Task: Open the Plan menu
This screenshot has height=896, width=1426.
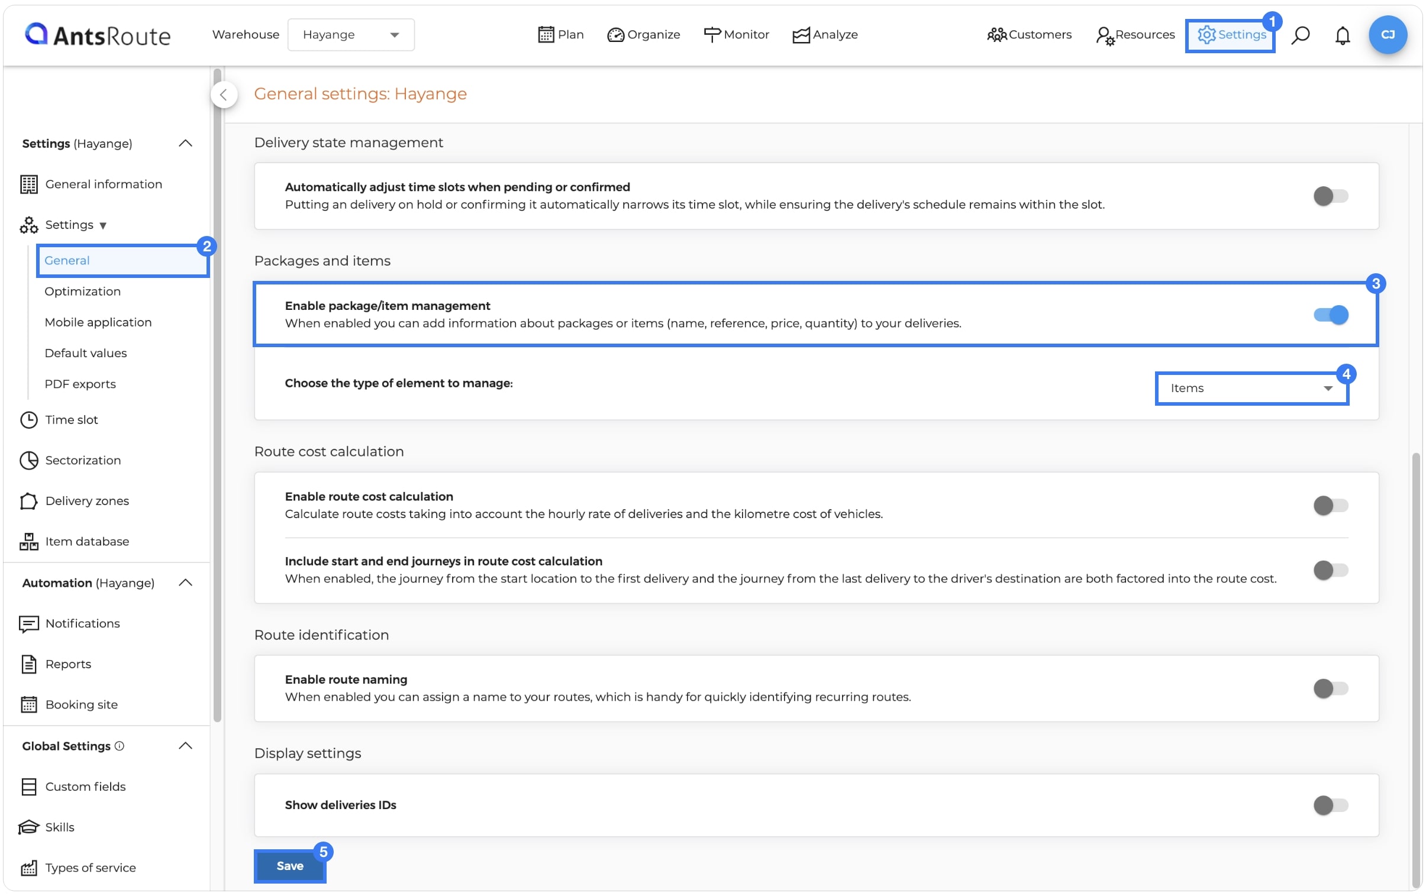Action: (x=560, y=34)
